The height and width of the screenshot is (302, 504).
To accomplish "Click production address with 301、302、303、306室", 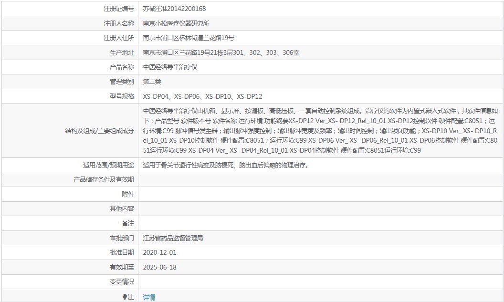I will tap(221, 52).
